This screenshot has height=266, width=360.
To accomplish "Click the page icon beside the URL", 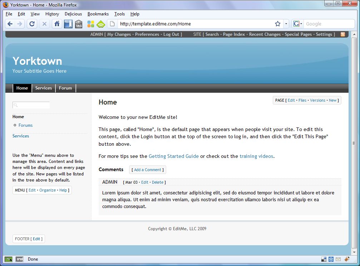I will pos(112,24).
